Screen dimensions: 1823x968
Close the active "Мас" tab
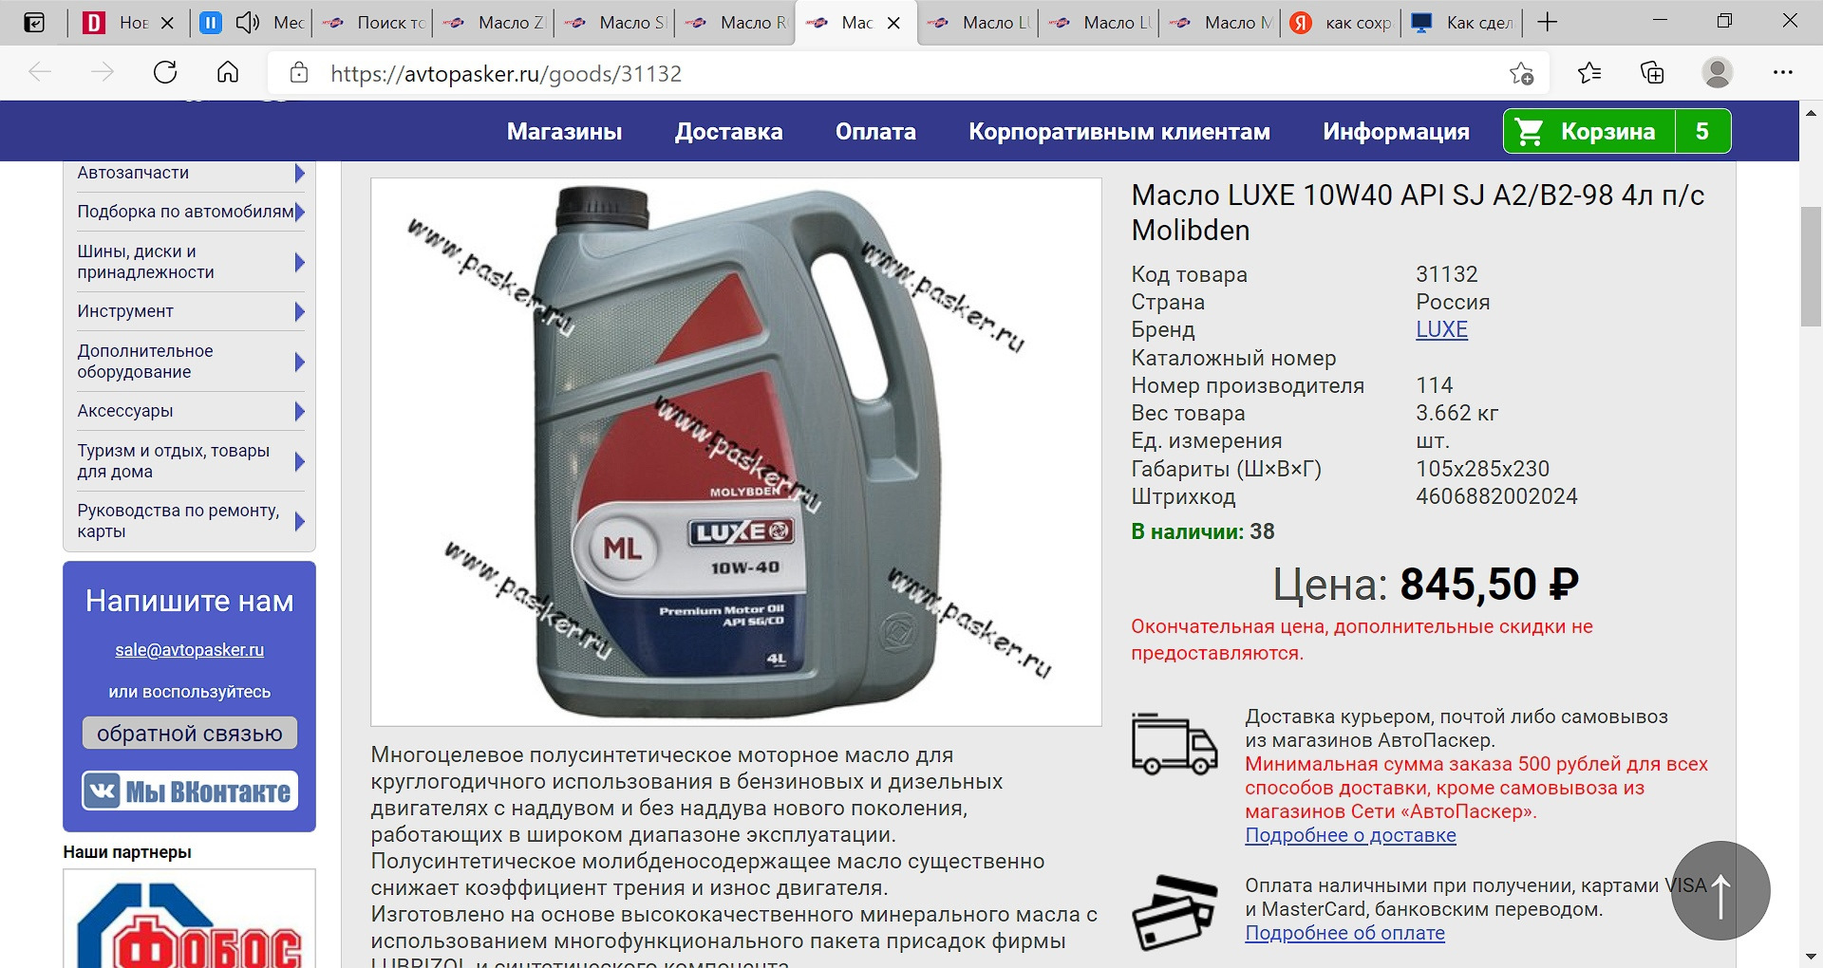(893, 23)
